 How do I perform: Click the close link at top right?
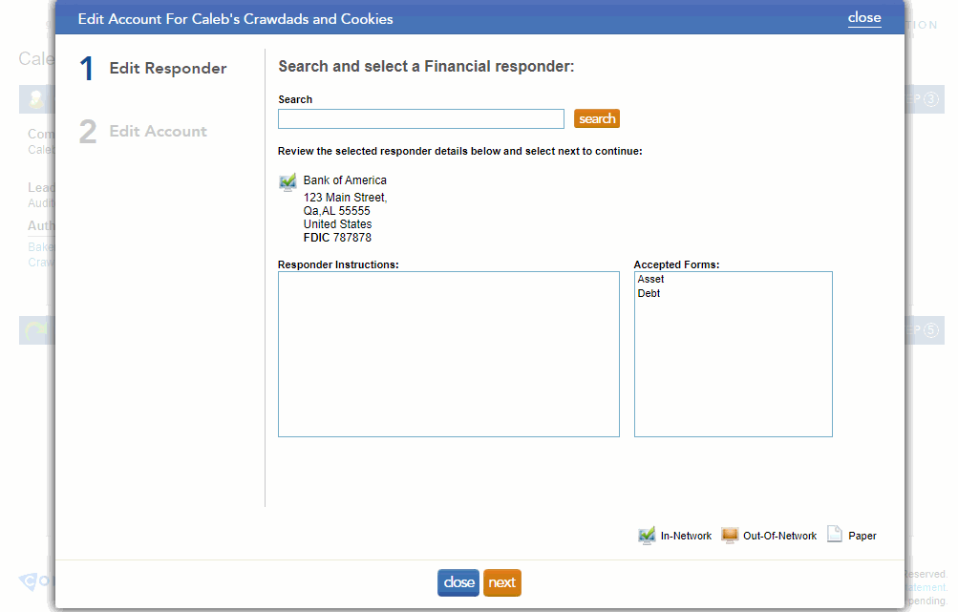click(863, 17)
